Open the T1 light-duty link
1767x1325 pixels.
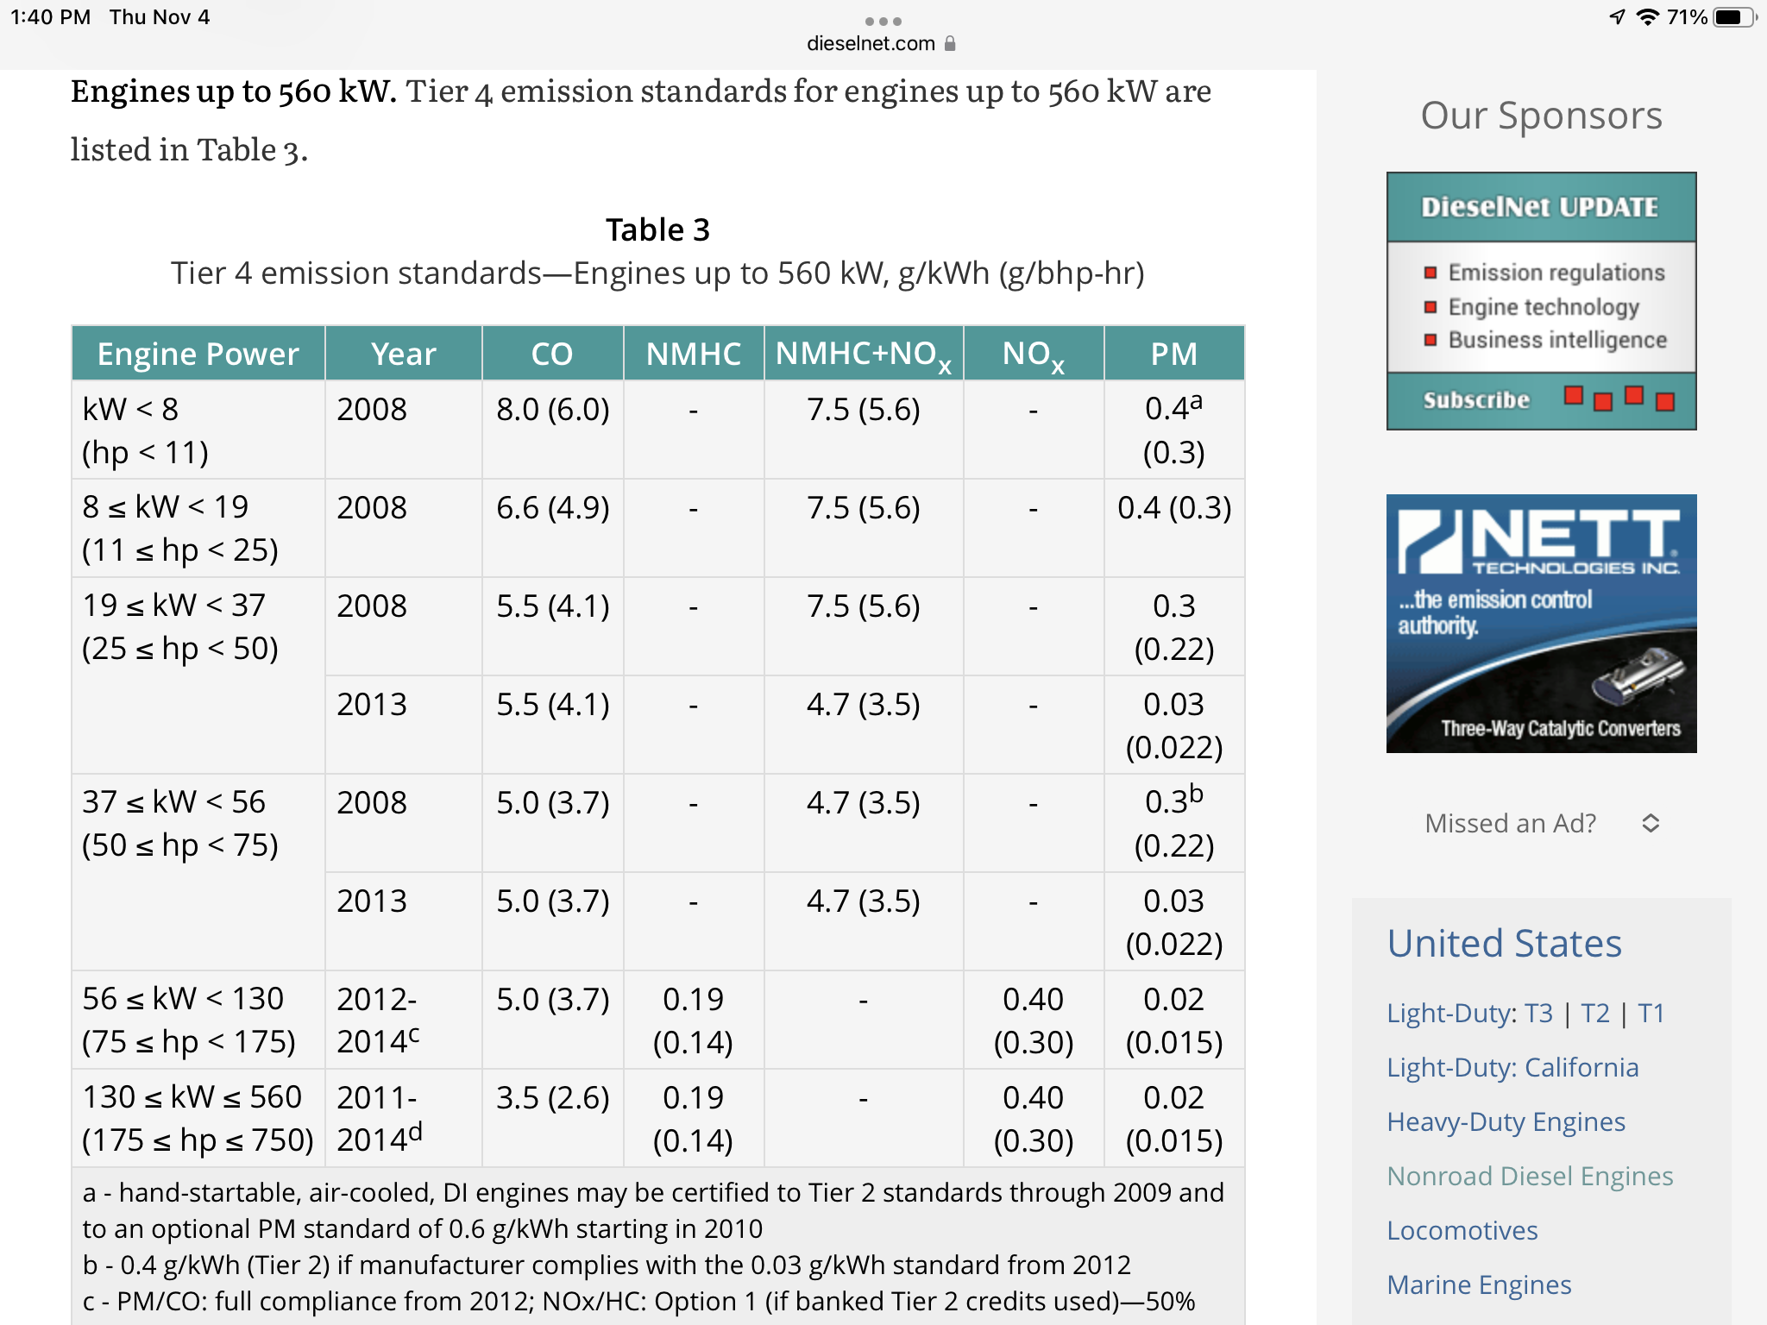point(1651,1013)
